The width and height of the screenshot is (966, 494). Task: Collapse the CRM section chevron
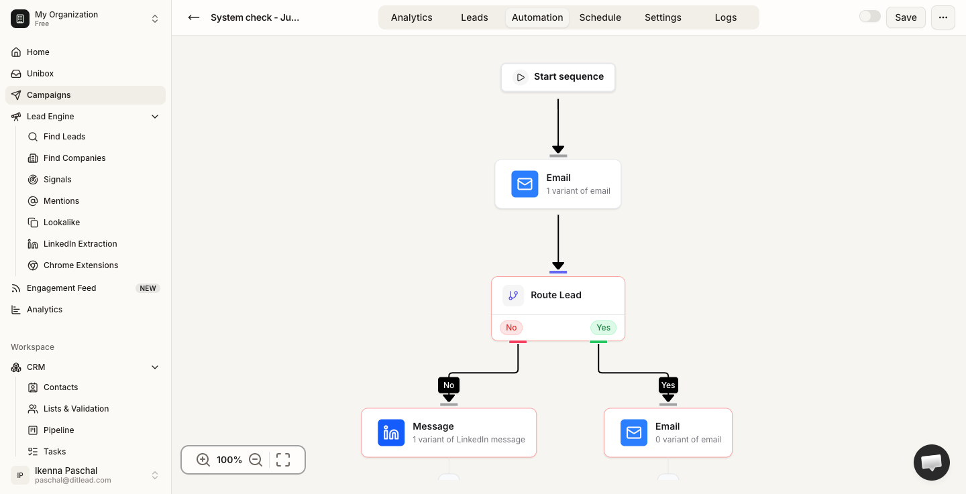[155, 367]
